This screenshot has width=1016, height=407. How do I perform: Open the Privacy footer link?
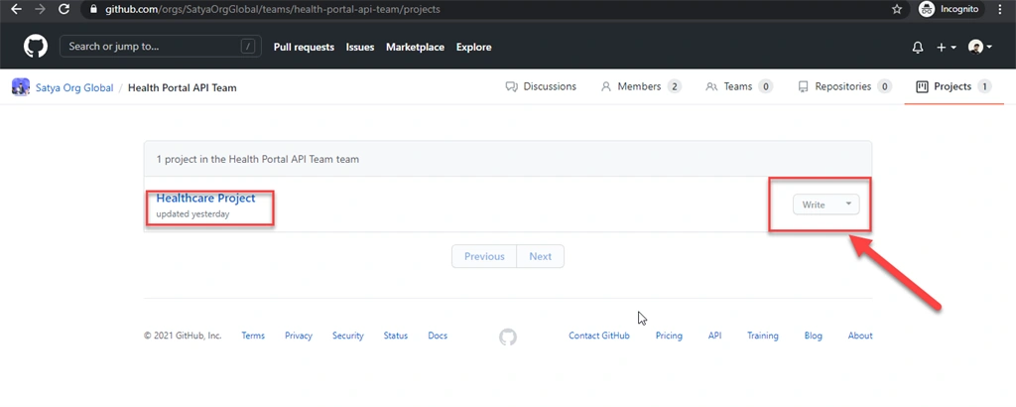tap(299, 336)
